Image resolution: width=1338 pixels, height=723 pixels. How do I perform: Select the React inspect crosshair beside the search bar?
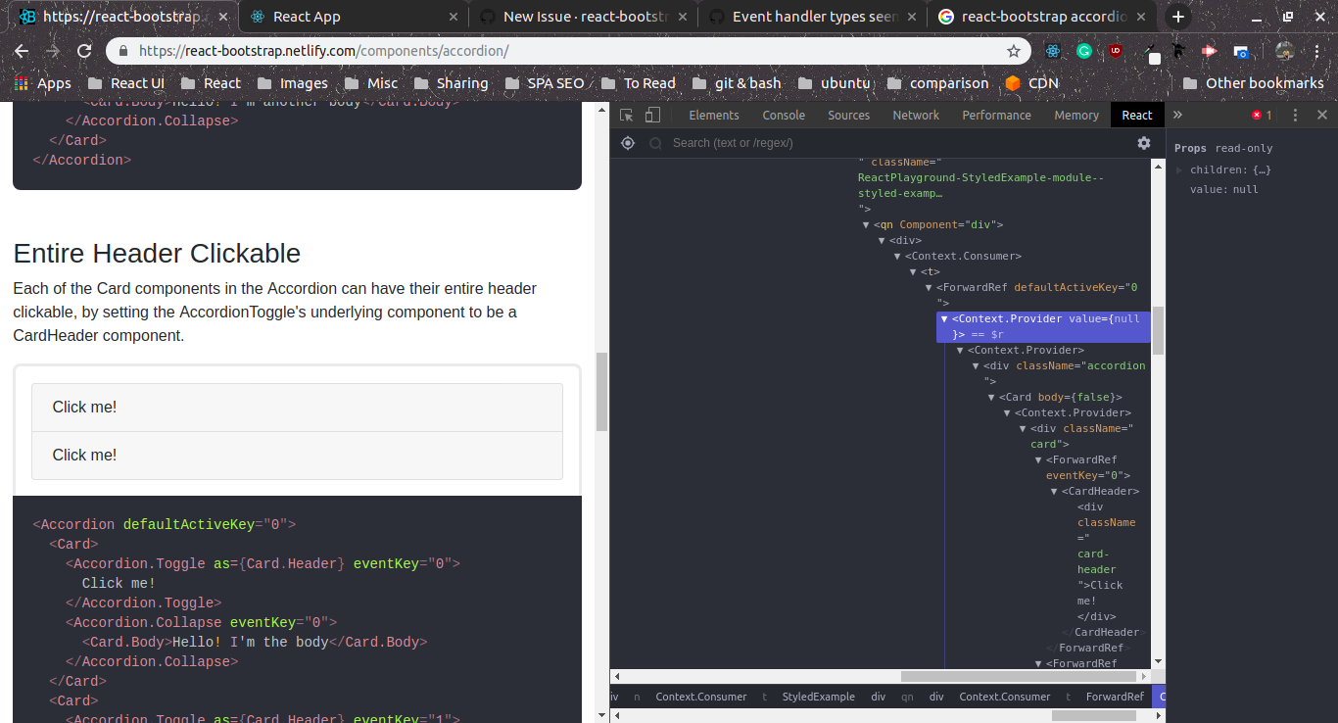coord(627,143)
